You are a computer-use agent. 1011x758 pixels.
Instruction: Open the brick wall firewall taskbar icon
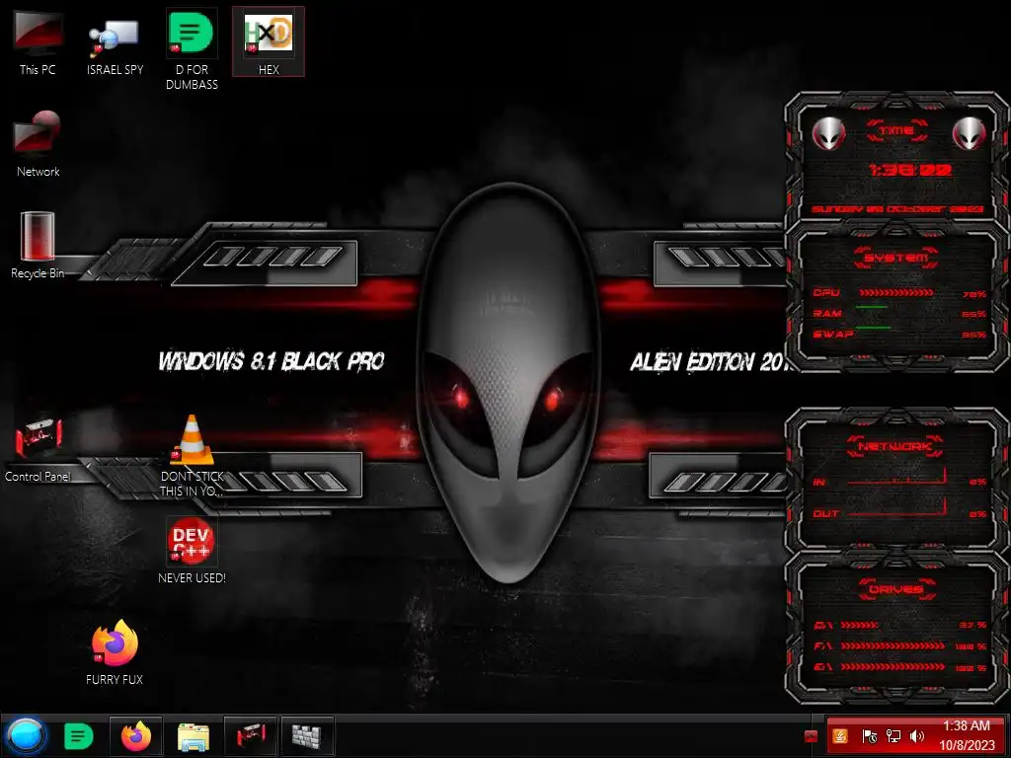coord(308,736)
